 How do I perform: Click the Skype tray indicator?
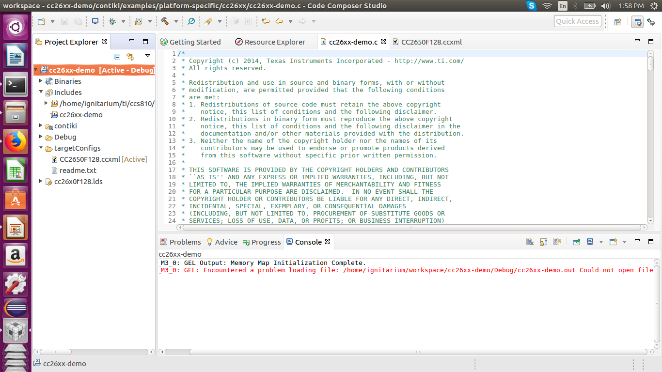point(532,6)
